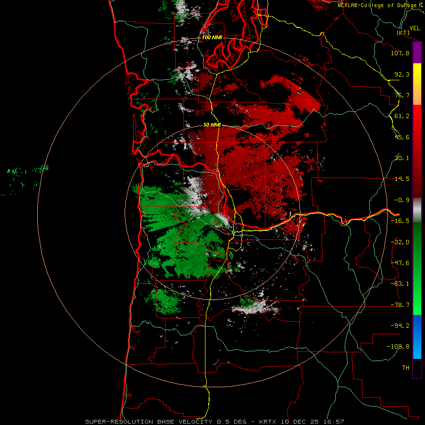This screenshot has height=425, width=425.
Task: Pick the purple segment of the velocity color bar
Action: click(x=417, y=53)
